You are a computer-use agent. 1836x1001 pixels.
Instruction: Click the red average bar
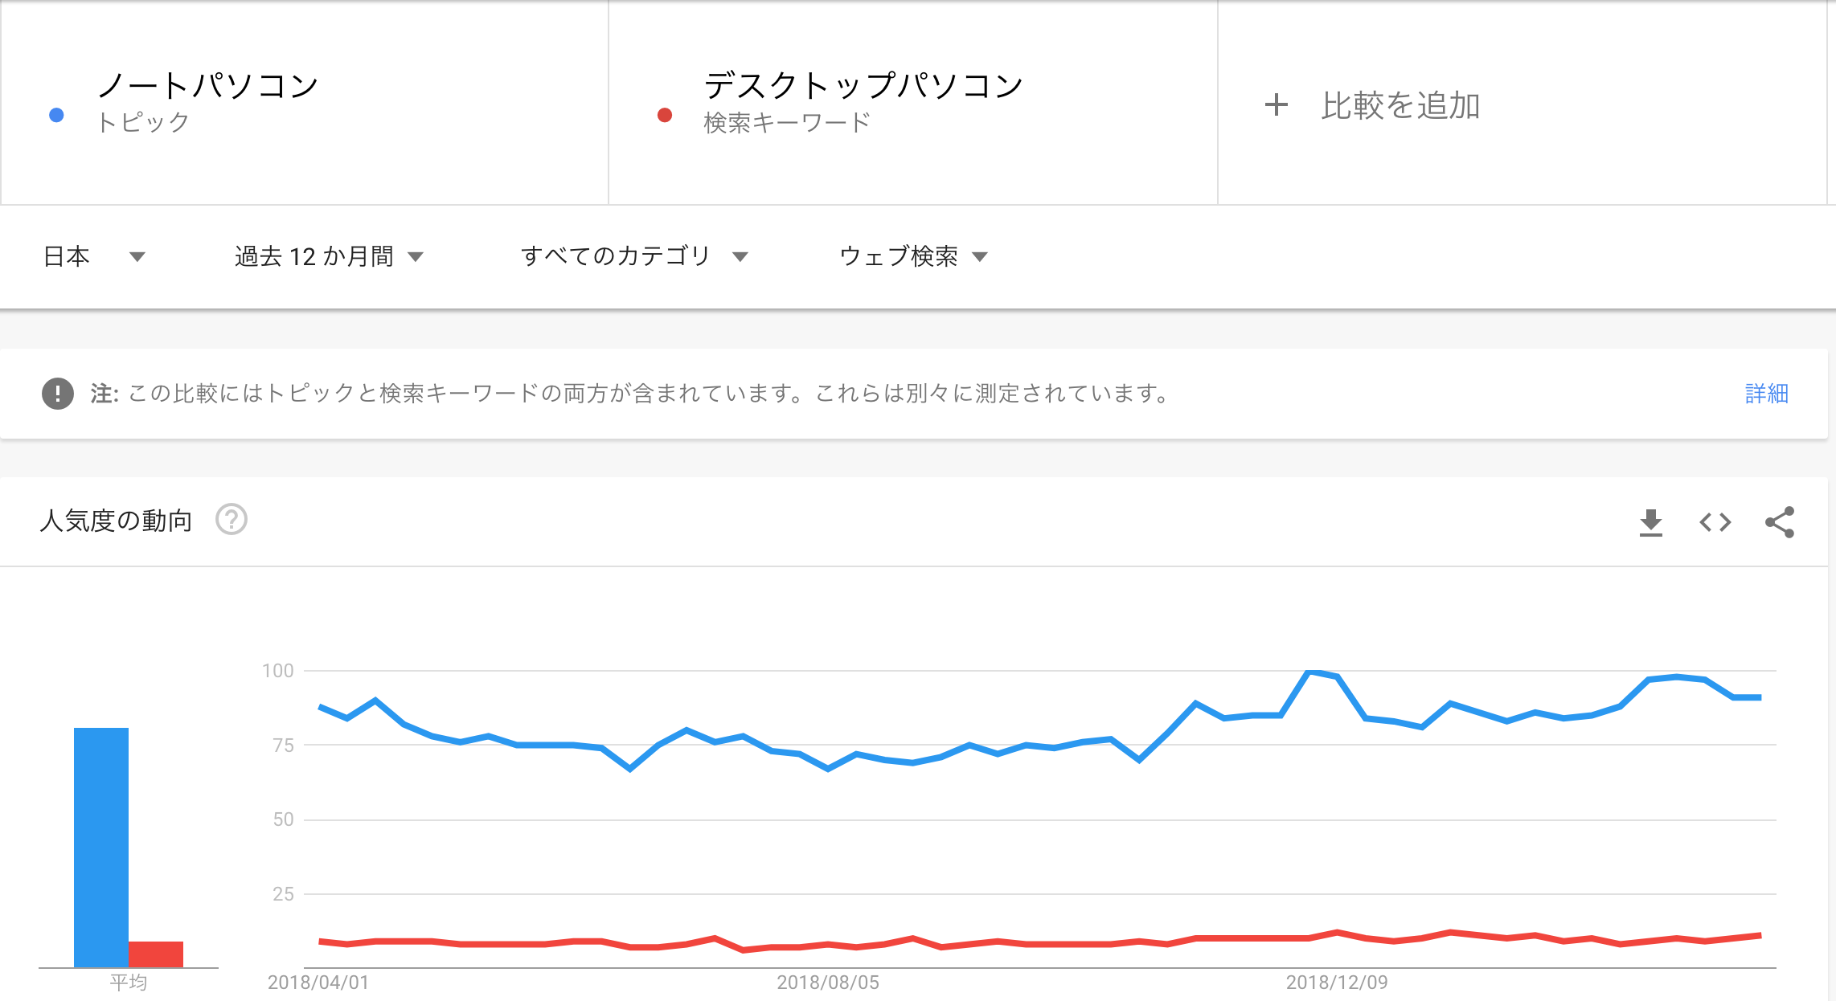[x=156, y=954]
